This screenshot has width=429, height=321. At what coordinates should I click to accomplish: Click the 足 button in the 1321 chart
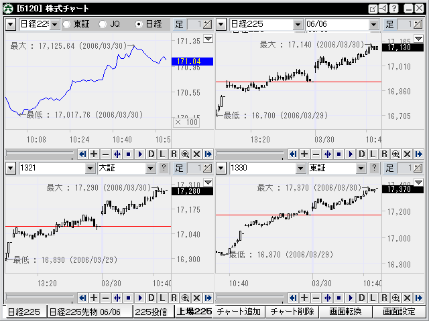[179, 168]
